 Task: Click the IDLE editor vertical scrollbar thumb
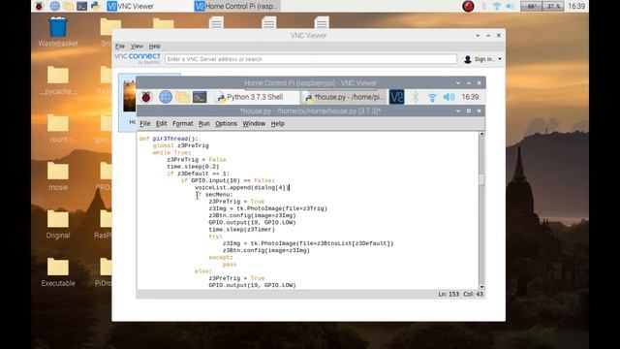pyautogui.click(x=481, y=180)
